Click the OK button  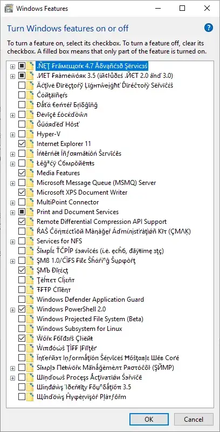point(149,420)
